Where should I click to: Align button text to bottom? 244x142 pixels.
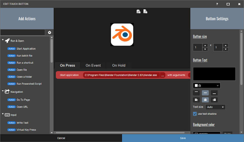[x=214, y=93]
